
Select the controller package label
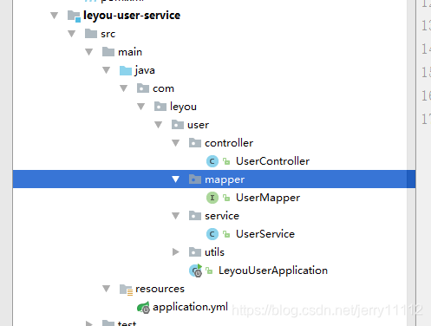point(229,143)
